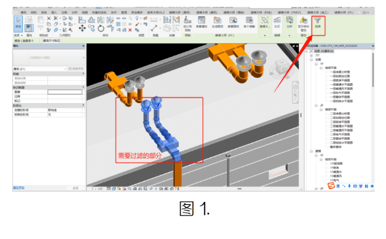Click the 生成图纸 ribbon button

pos(217,22)
